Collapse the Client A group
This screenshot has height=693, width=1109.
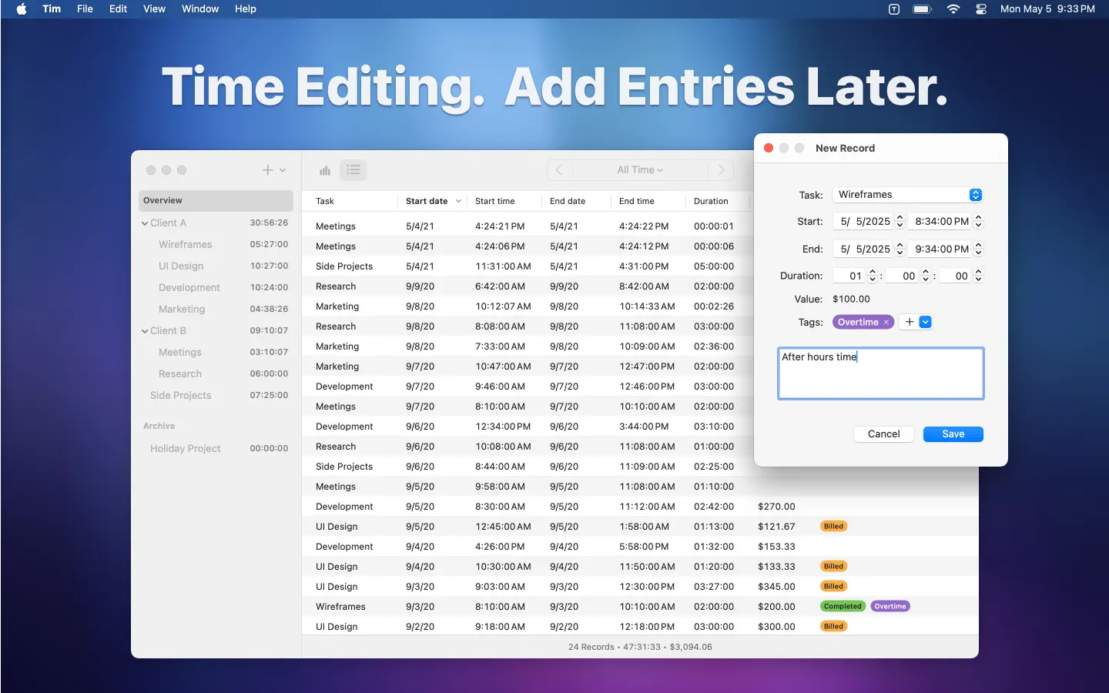pos(145,223)
